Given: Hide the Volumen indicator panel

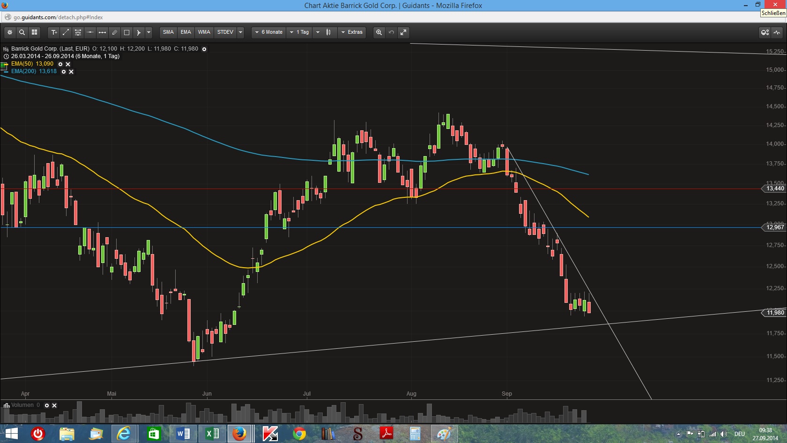Looking at the screenshot, I should [x=54, y=405].
